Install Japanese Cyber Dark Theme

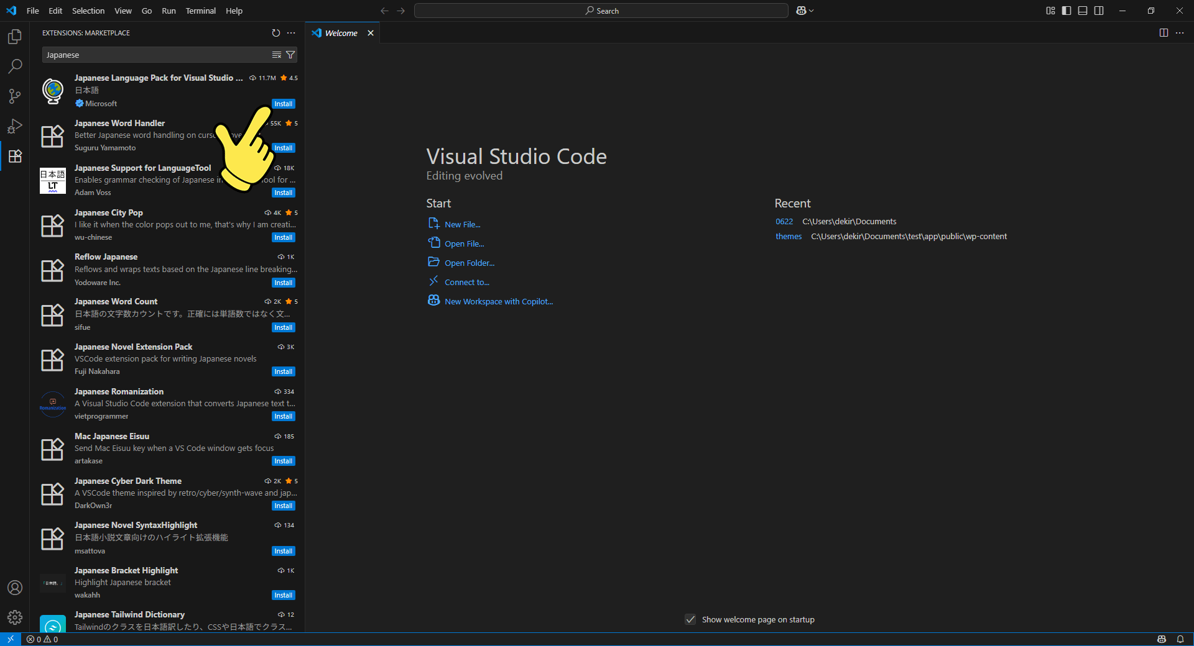point(284,506)
